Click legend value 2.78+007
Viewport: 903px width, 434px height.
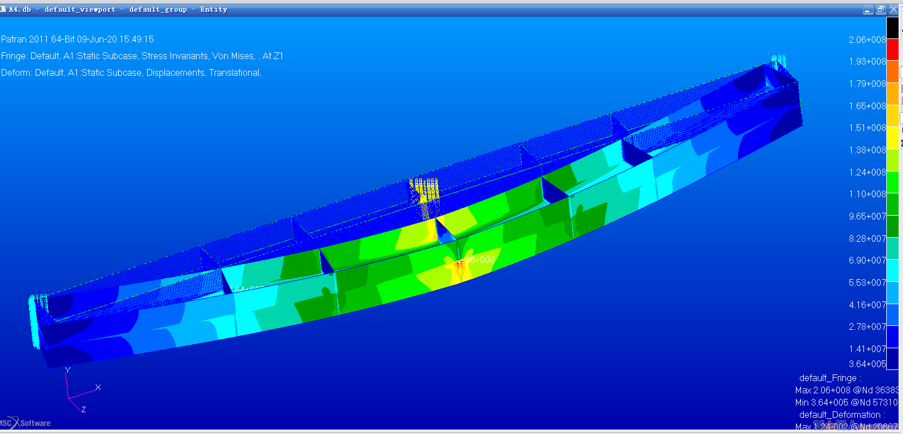[867, 326]
